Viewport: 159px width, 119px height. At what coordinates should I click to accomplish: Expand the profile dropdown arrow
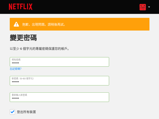point(149,7)
